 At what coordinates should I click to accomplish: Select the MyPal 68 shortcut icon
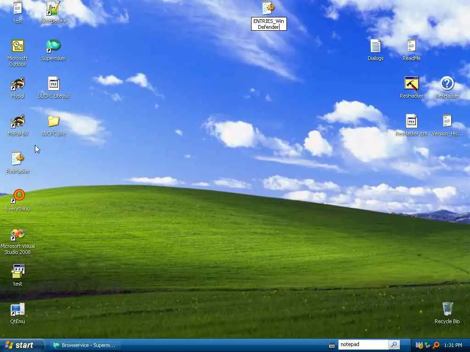pos(18,121)
